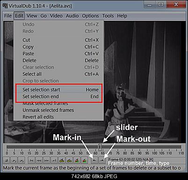The image size is (188, 180).
Task: Open the Video menu
Action: pos(56,16)
